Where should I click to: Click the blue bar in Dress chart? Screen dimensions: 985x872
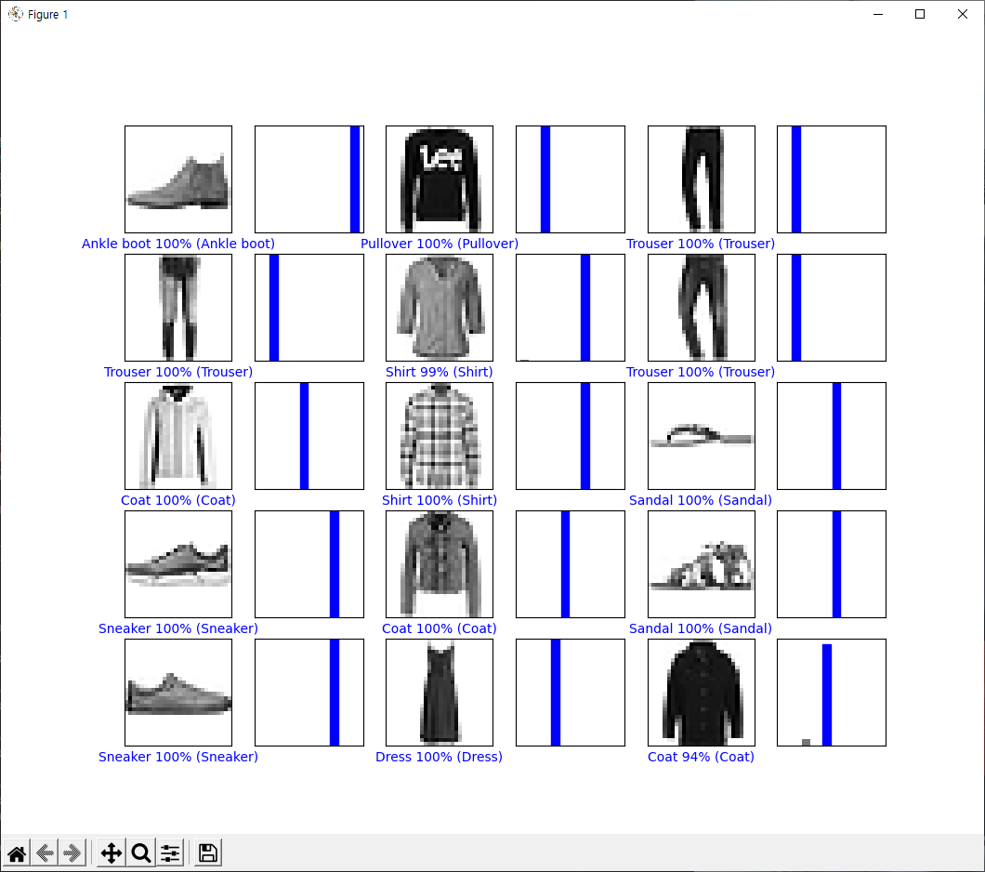coord(556,693)
